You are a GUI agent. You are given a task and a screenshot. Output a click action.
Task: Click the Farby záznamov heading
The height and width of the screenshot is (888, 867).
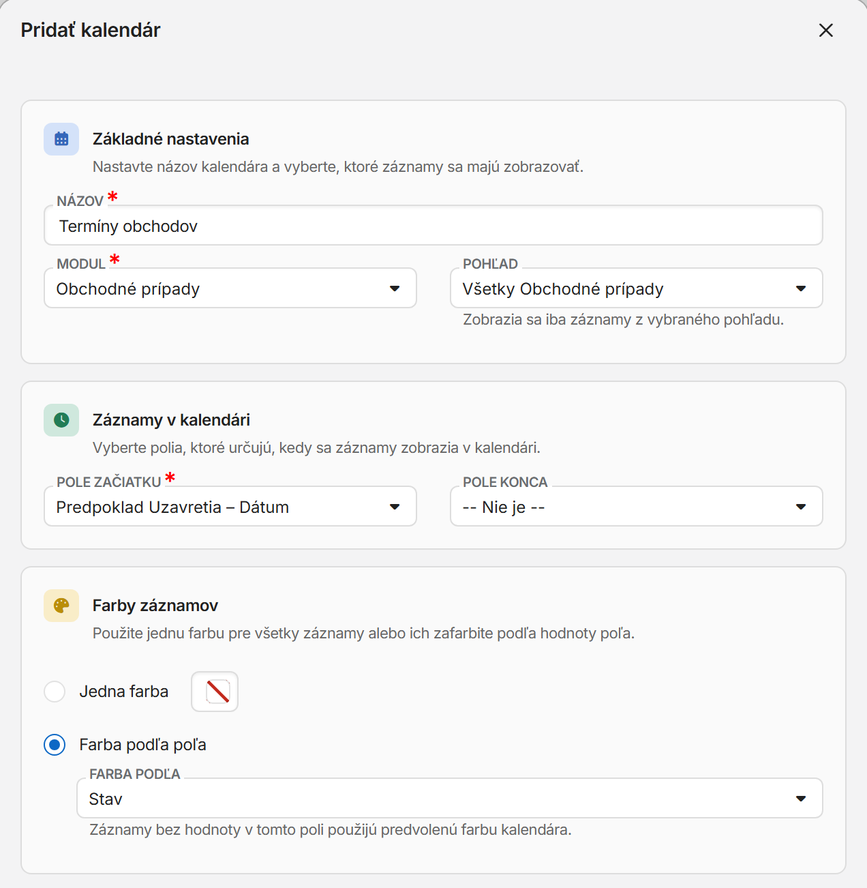(x=155, y=606)
